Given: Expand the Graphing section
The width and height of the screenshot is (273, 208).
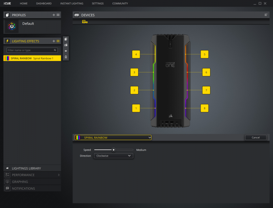Looking at the screenshot, I should click(32, 181).
